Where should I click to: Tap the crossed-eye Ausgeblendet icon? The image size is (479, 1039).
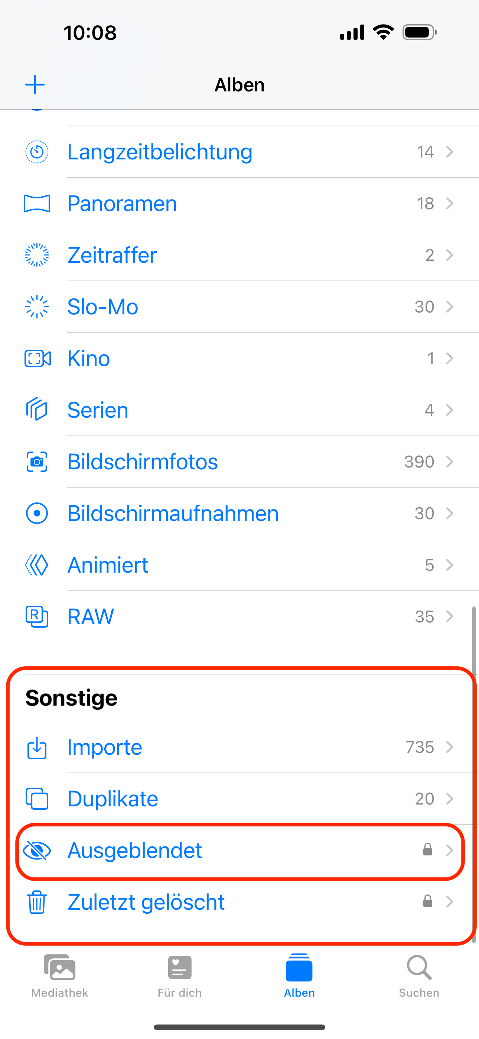[x=37, y=850]
